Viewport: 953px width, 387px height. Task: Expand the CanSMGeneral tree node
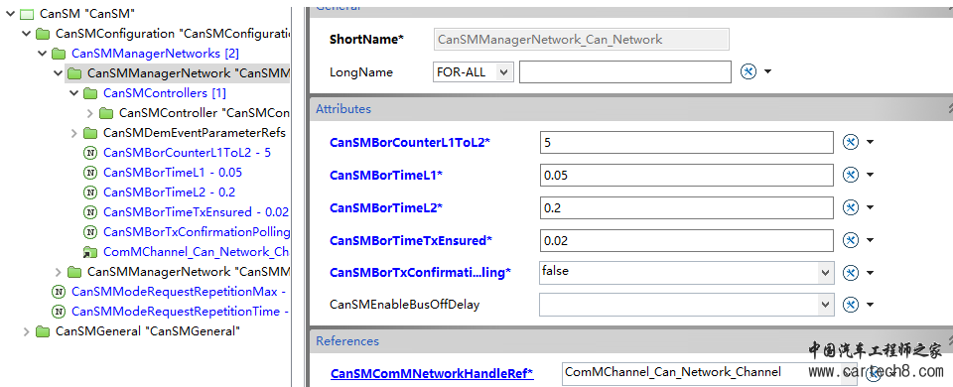tap(26, 331)
